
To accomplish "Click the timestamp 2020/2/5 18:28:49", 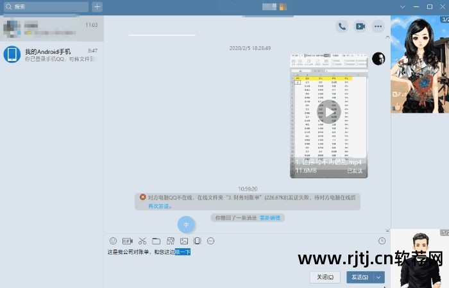I will [250, 48].
